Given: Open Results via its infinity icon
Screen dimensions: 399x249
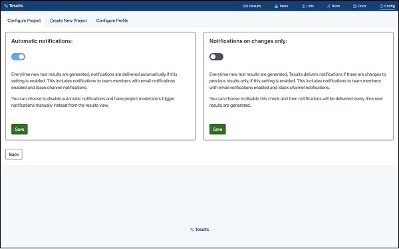Looking at the screenshot, I should click(245, 6).
